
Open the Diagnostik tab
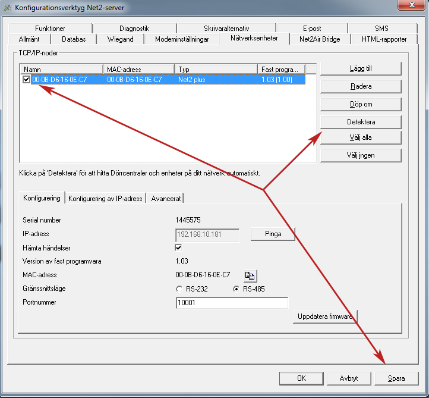coord(134,29)
